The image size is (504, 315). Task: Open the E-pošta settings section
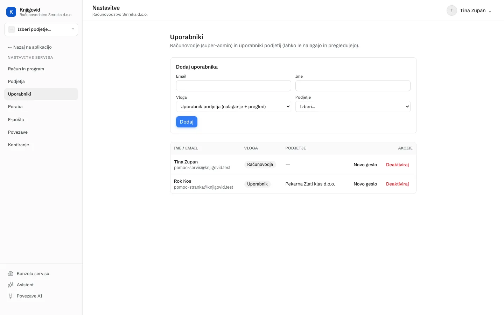pyautogui.click(x=41, y=120)
